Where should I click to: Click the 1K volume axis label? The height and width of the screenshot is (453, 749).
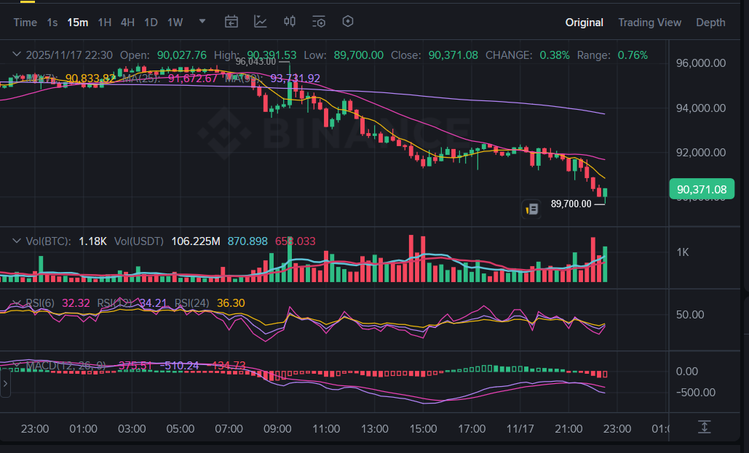(x=683, y=252)
